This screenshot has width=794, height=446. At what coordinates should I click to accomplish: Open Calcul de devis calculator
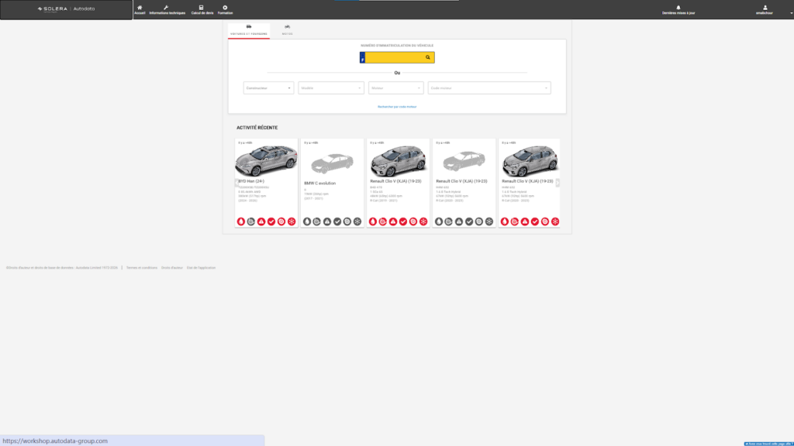(202, 9)
